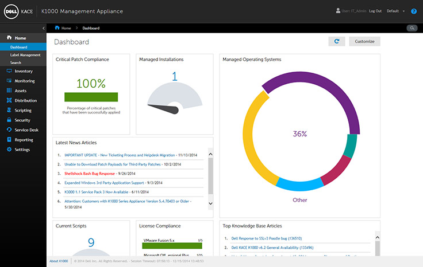Click the green Critical Patch Compliance bar

91,97
